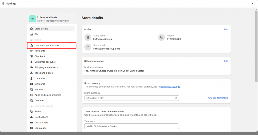Viewport: 258px width, 135px height.
Task: Edit the store Profile section
Action: 226,29
